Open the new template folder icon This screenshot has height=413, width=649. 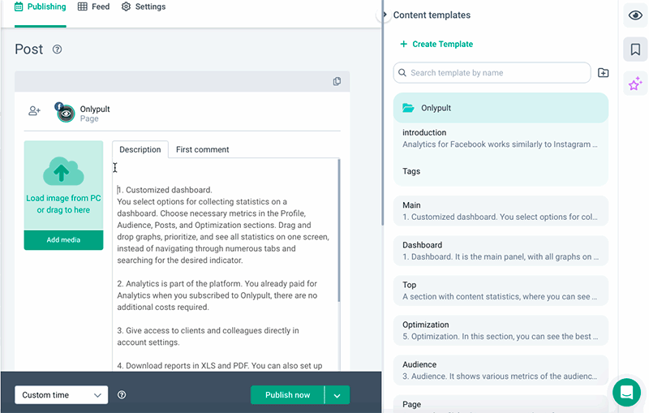tap(603, 73)
